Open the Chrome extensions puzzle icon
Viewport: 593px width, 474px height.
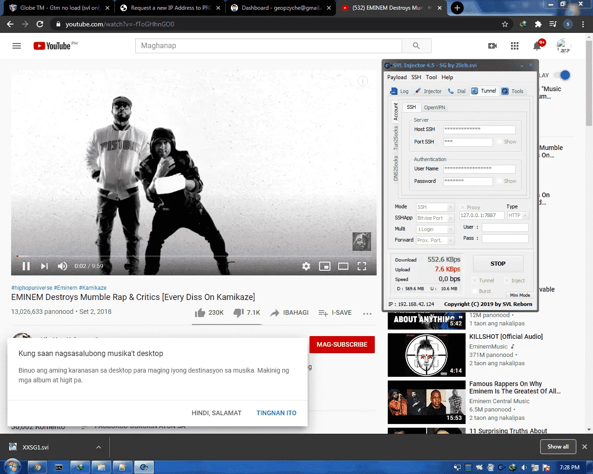tap(538, 24)
